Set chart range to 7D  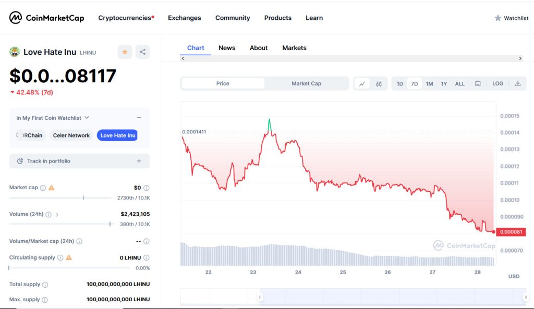coord(414,84)
